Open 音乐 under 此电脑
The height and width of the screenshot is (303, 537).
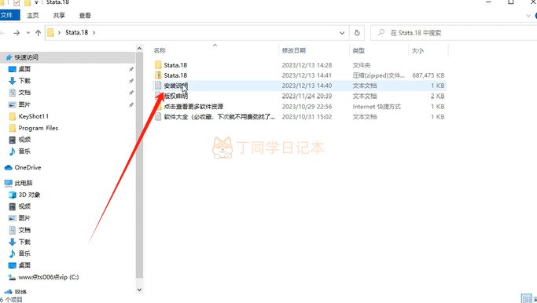[x=24, y=254]
